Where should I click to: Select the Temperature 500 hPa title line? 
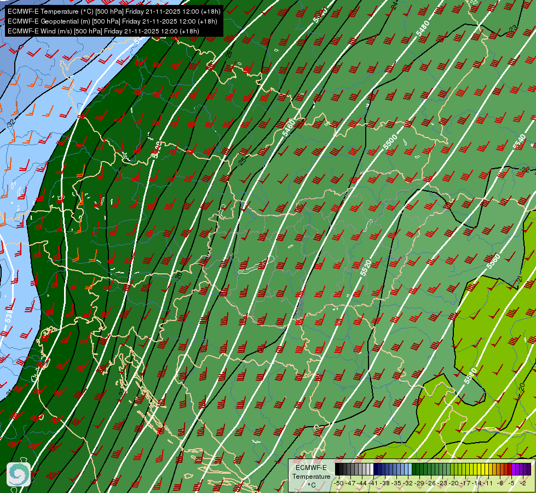click(114, 12)
